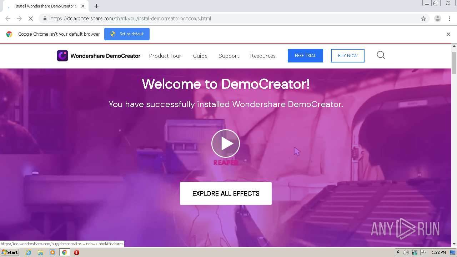Screen dimensions: 457x257
Task: Click Set as default button
Action: 127,34
